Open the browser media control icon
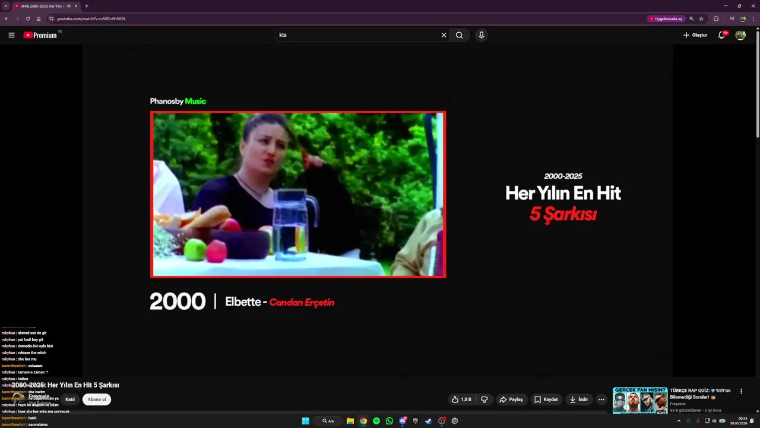 click(732, 18)
